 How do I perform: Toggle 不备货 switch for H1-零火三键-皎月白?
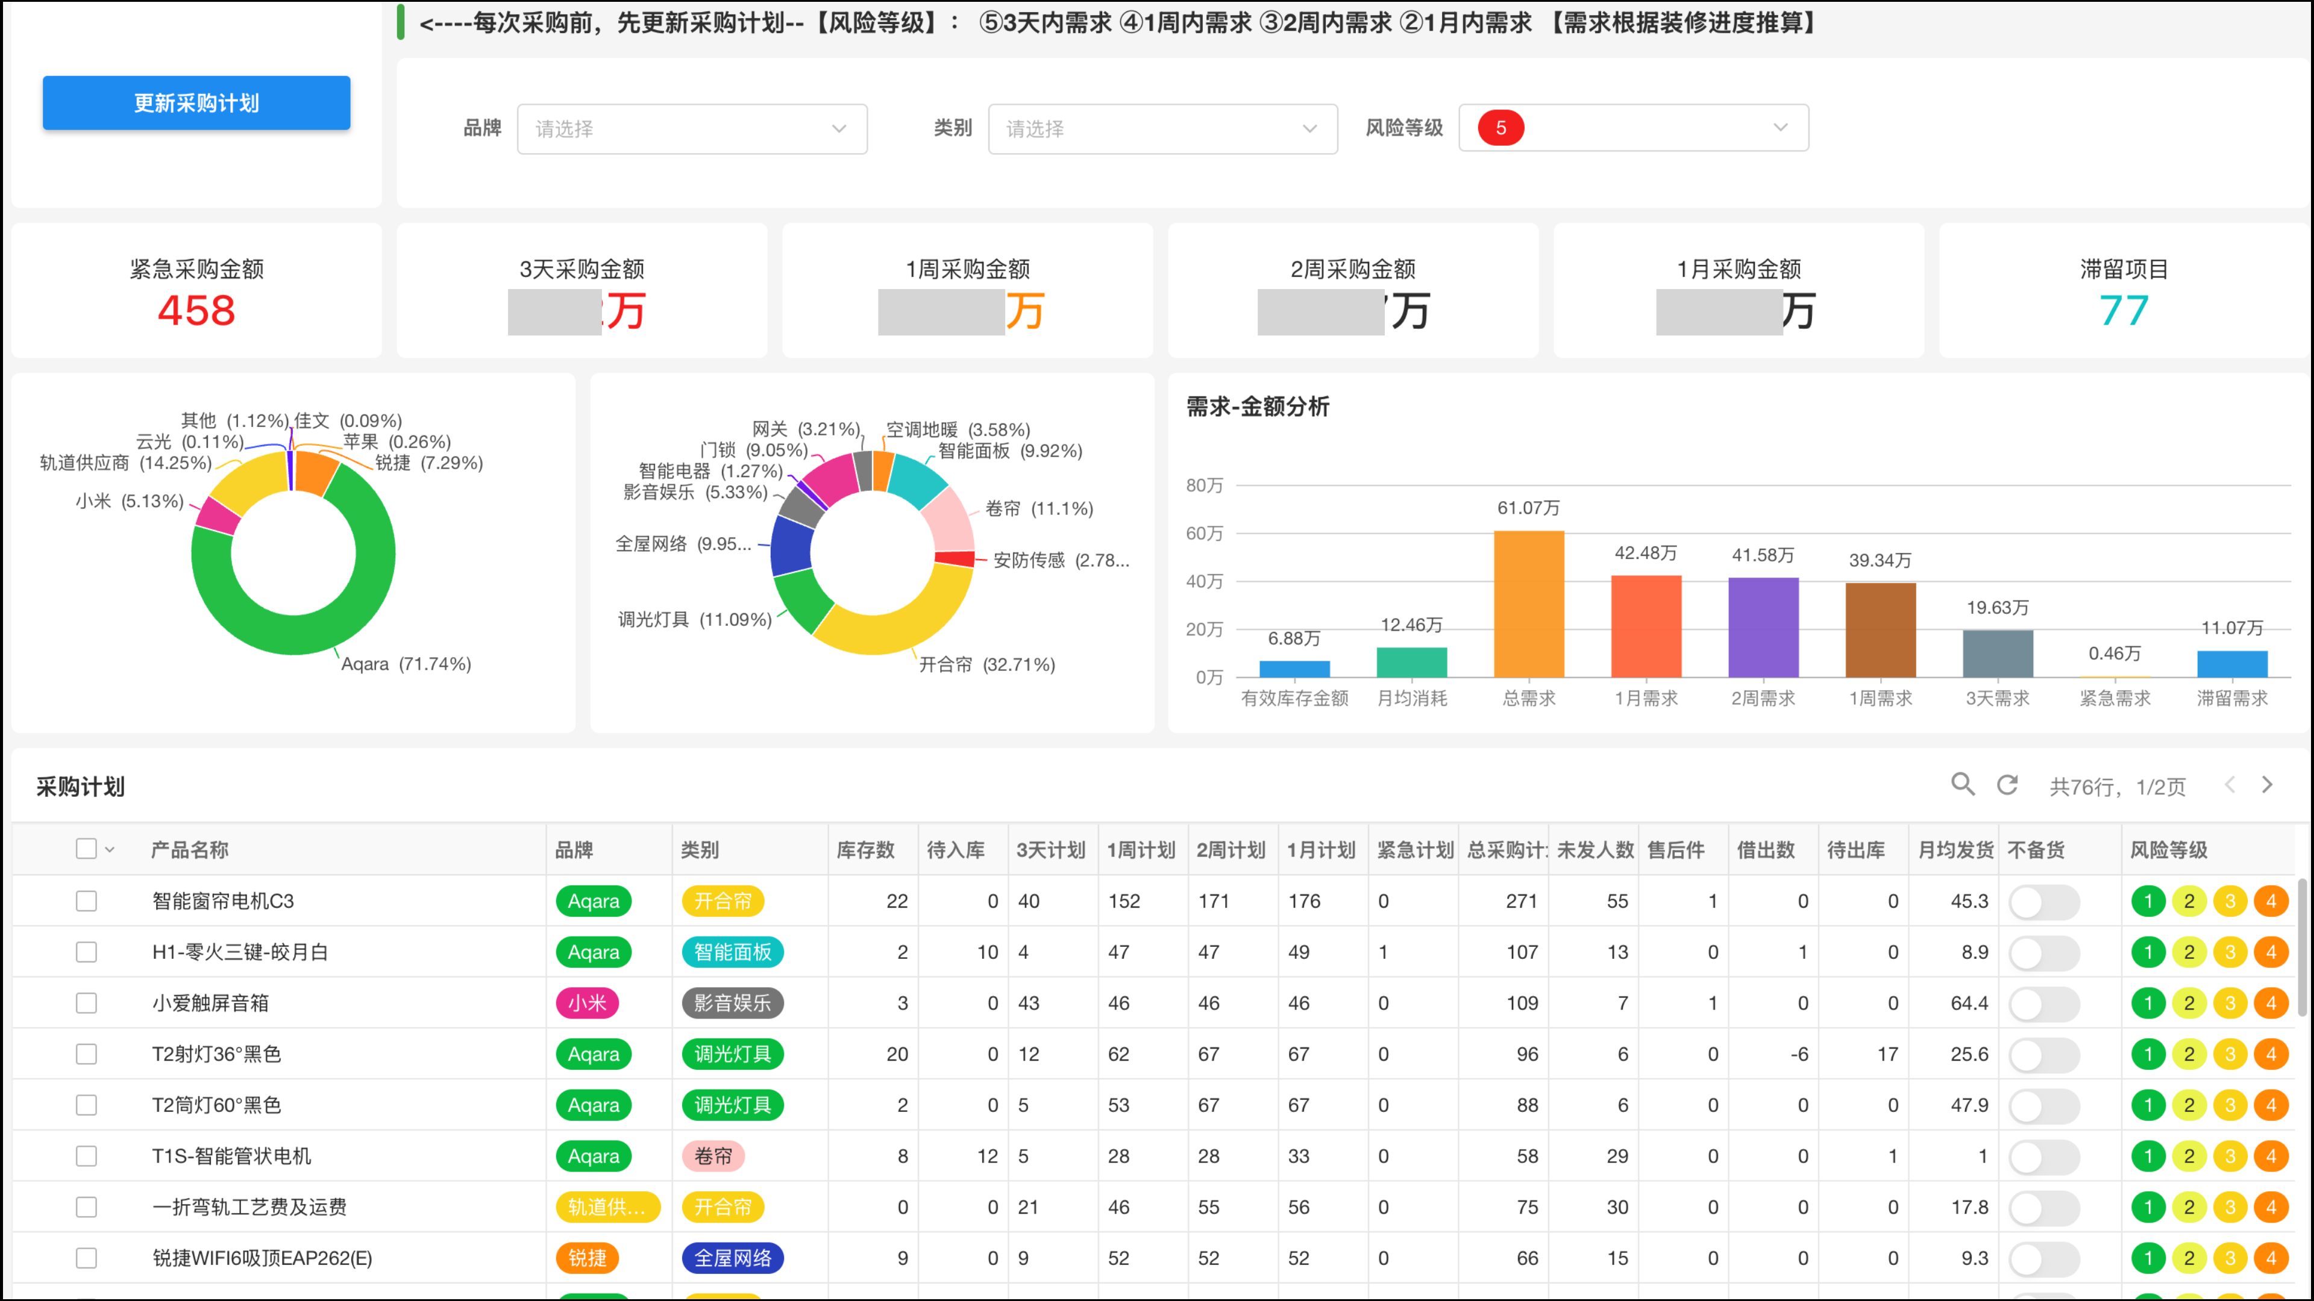pos(2043,953)
